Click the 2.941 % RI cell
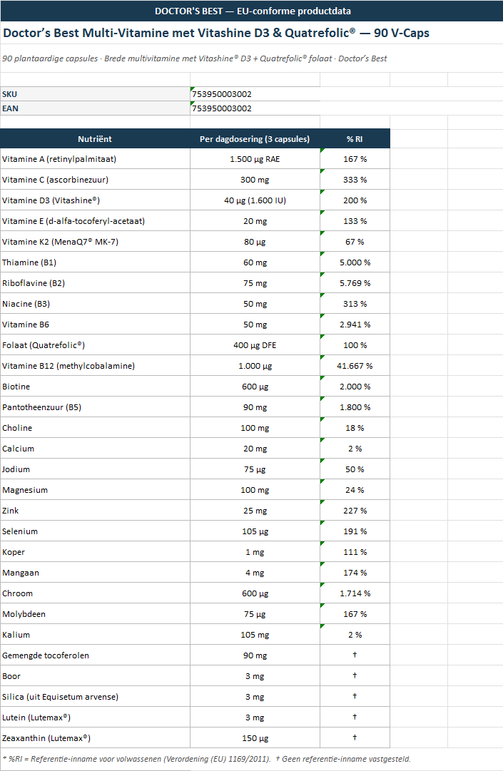This screenshot has width=503, height=771. 355,324
